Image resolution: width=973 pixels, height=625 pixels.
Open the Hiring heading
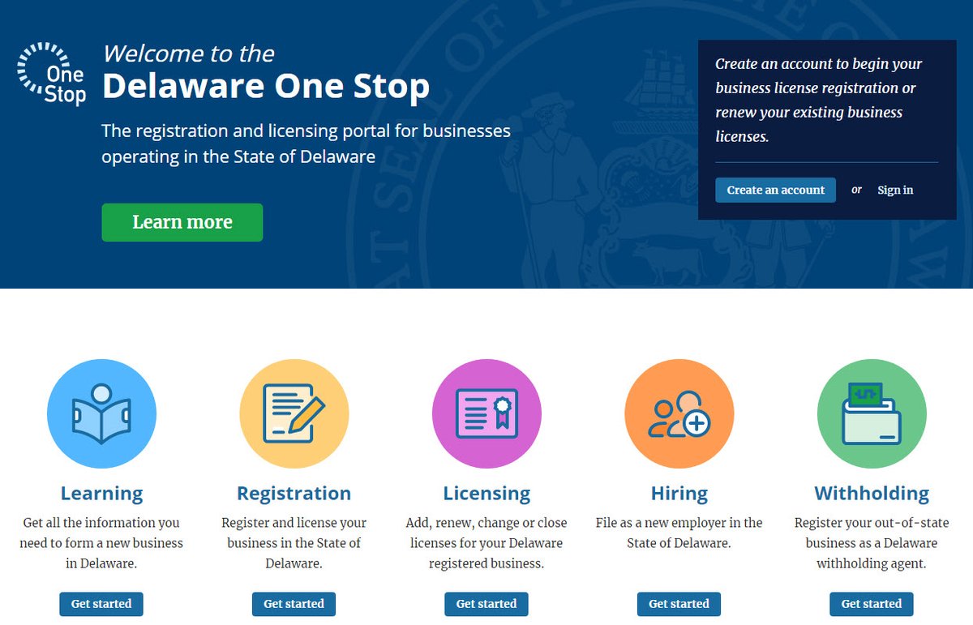tap(679, 493)
